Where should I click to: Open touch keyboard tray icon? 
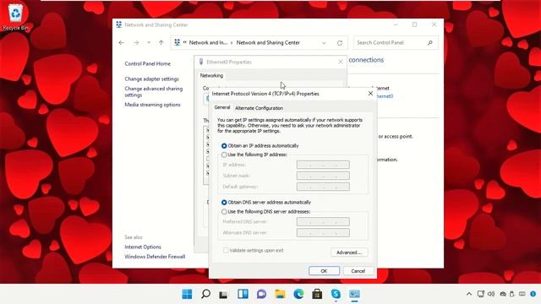(x=522, y=294)
